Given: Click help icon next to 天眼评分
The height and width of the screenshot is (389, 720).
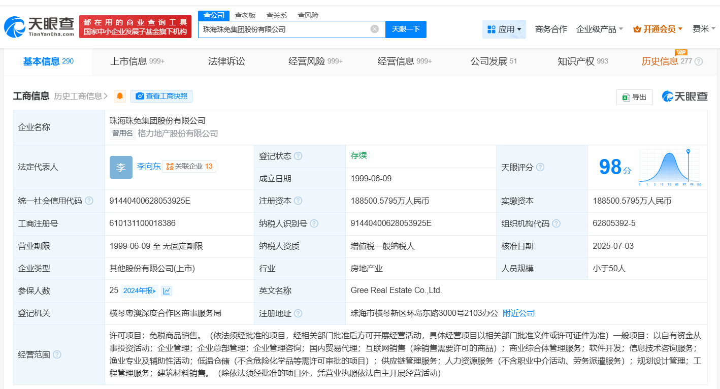Looking at the screenshot, I should pyautogui.click(x=540, y=167).
